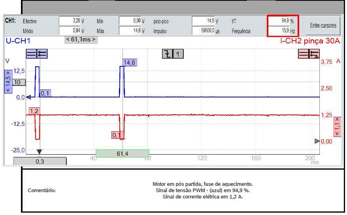Click the black time cursor triangle at bottom

point(39,152)
